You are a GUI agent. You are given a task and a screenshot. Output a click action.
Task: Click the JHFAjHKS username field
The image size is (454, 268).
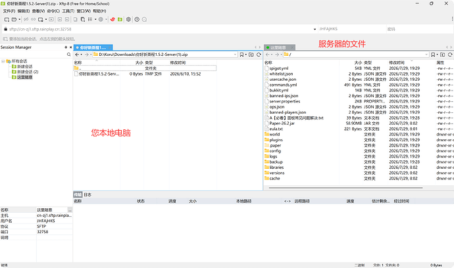[351, 29]
